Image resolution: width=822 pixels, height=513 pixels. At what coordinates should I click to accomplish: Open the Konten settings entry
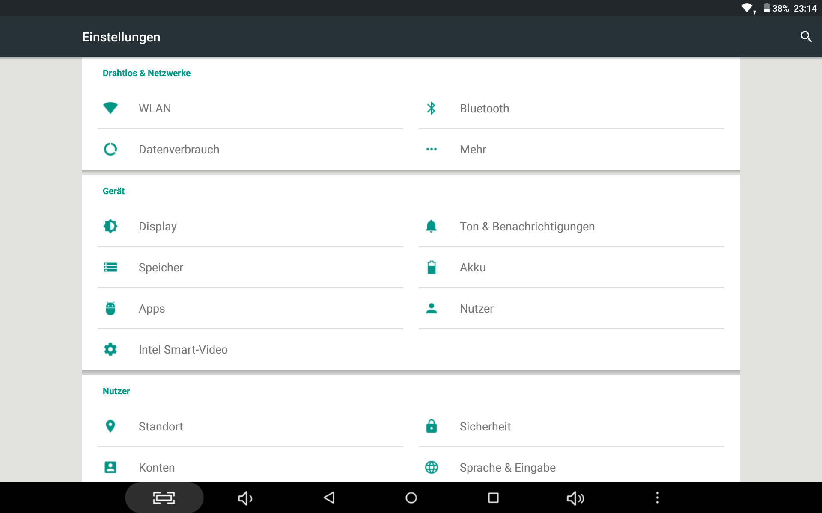[157, 468]
